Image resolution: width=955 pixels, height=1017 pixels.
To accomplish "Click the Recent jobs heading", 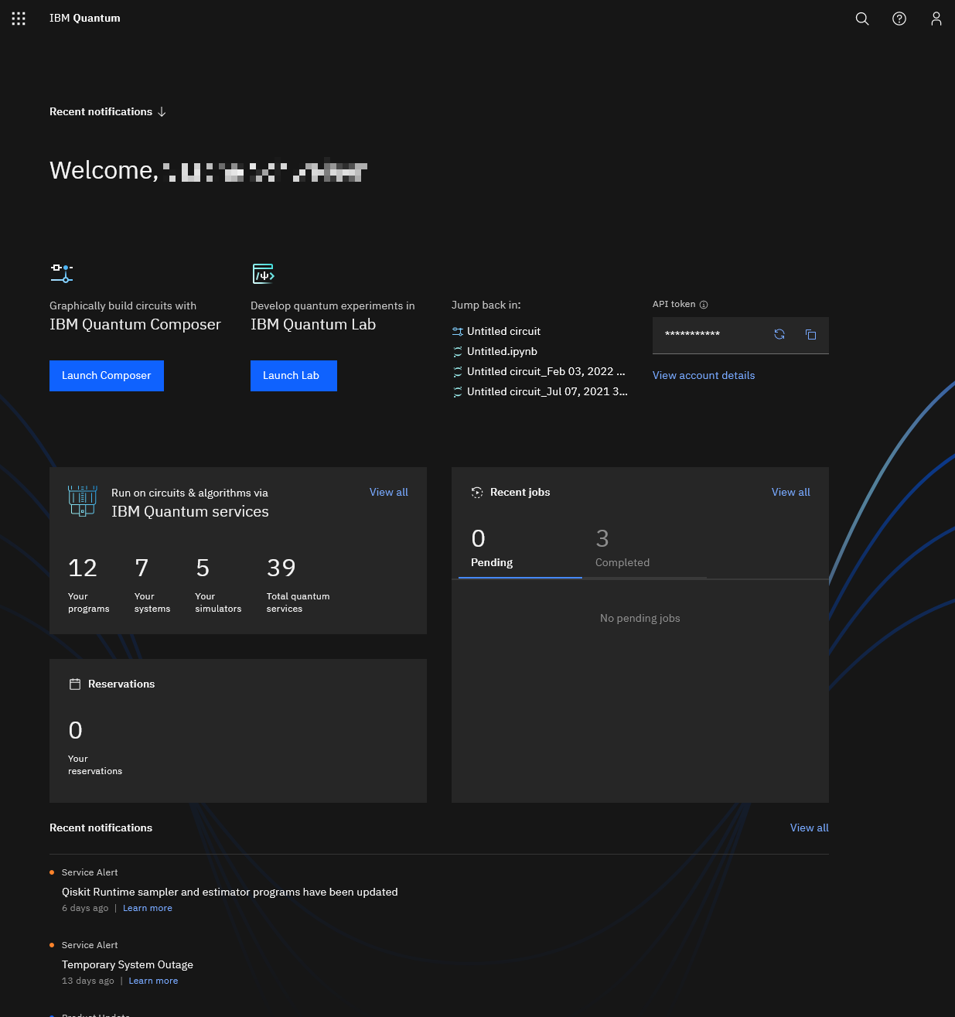I will tap(520, 493).
